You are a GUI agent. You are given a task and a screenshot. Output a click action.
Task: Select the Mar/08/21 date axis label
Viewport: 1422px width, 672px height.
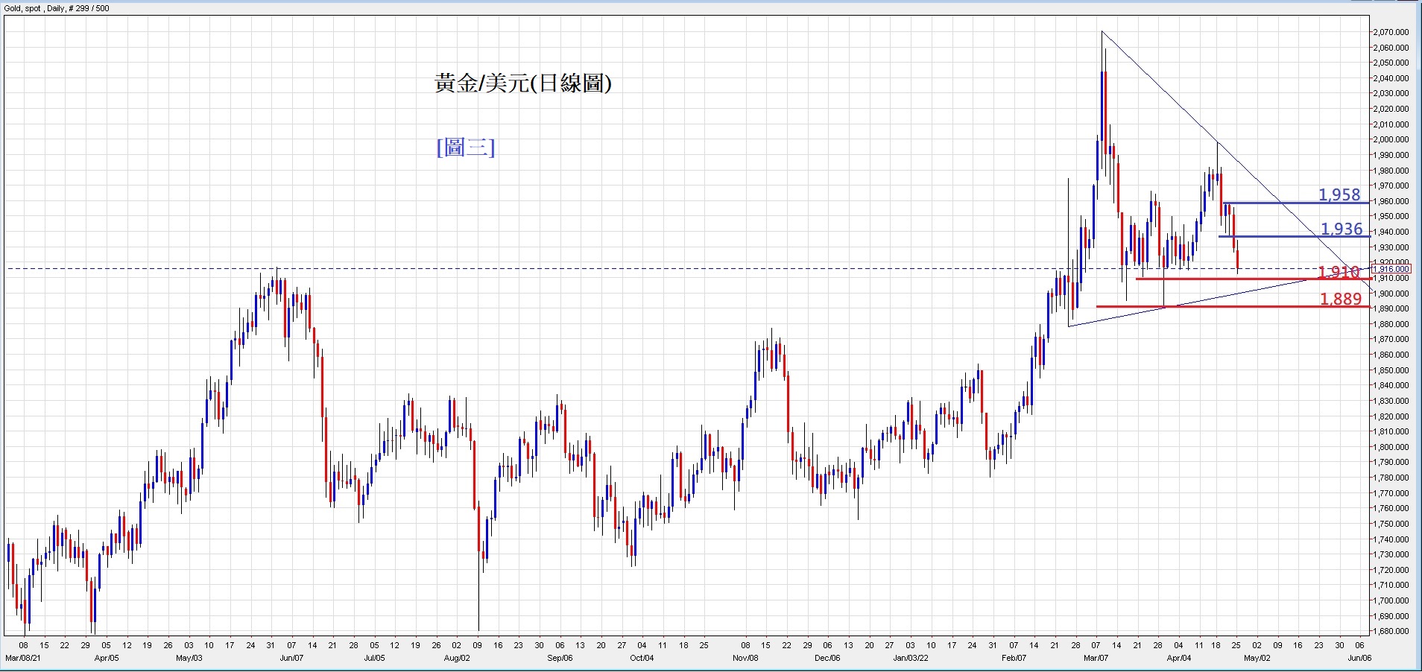[23, 658]
